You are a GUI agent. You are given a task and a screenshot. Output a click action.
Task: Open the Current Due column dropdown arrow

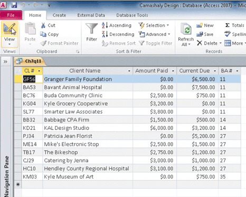(x=215, y=71)
